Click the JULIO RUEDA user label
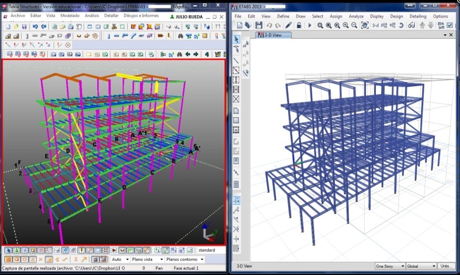This screenshot has width=460, height=275. click(x=187, y=17)
